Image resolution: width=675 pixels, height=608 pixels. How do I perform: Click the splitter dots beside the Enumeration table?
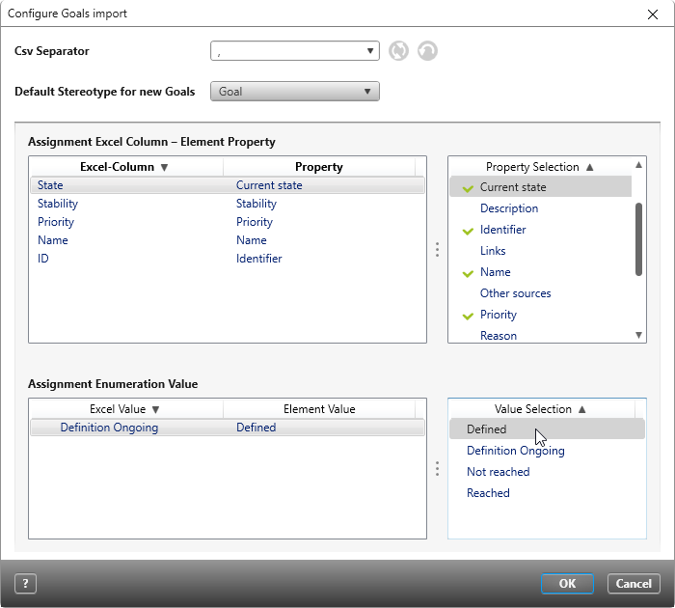pyautogui.click(x=437, y=469)
